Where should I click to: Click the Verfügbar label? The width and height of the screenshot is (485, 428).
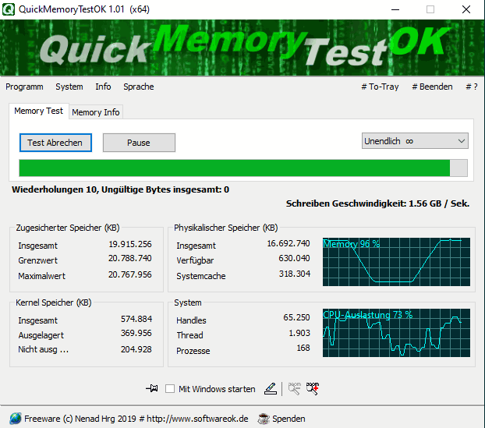click(x=195, y=260)
